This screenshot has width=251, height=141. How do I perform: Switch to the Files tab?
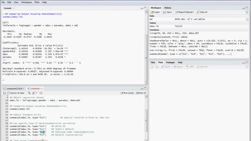(x=153, y=63)
